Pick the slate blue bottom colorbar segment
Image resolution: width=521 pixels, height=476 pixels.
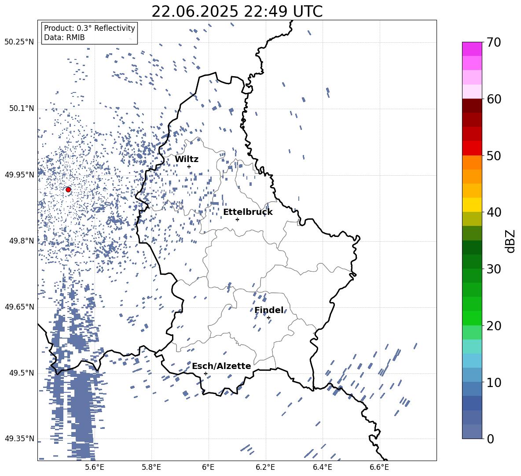pyautogui.click(x=472, y=432)
